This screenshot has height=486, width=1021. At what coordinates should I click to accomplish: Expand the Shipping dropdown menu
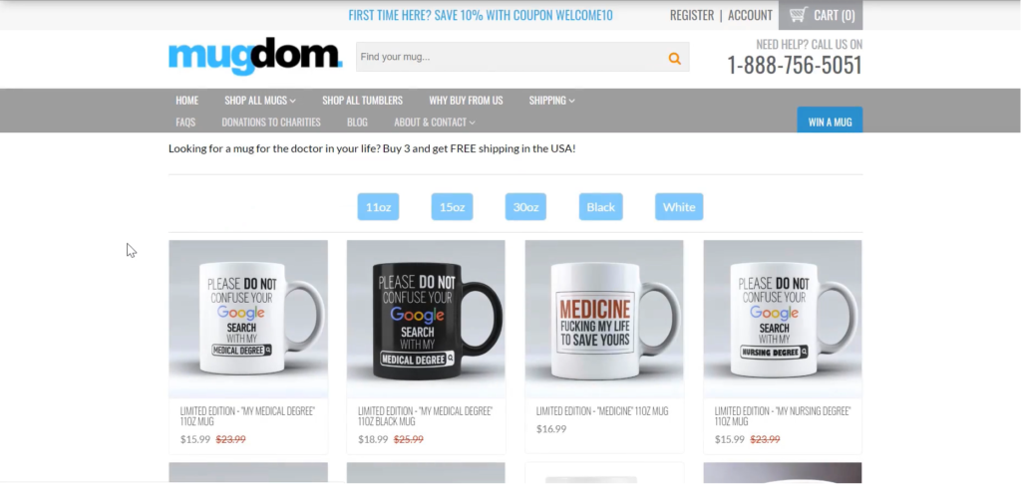(551, 101)
